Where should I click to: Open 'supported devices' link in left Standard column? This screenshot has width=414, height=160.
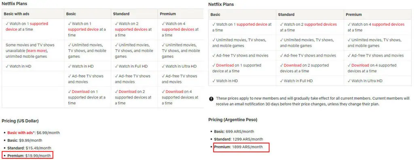131,29
